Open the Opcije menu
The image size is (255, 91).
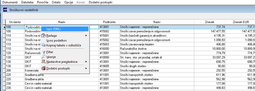point(69,3)
